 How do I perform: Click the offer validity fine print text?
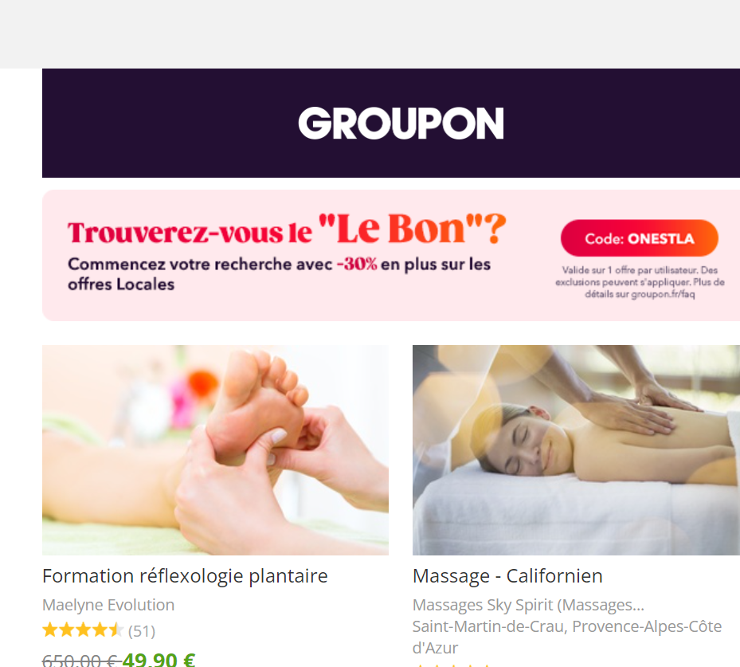click(640, 282)
